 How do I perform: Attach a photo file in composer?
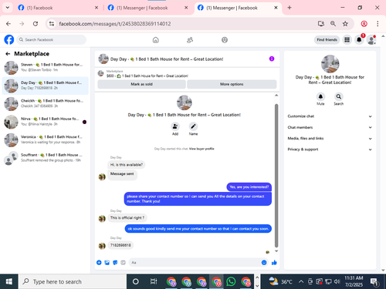[x=107, y=263]
